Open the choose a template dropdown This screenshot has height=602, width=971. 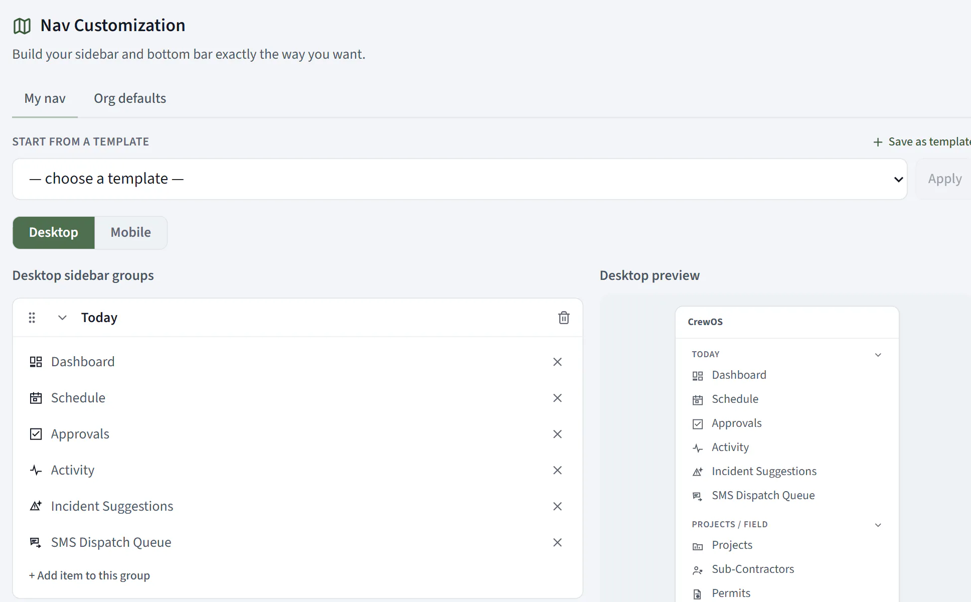pyautogui.click(x=459, y=179)
